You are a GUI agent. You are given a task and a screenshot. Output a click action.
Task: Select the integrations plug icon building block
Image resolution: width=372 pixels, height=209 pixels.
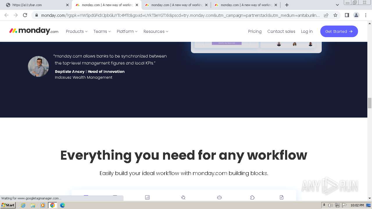click(x=183, y=197)
